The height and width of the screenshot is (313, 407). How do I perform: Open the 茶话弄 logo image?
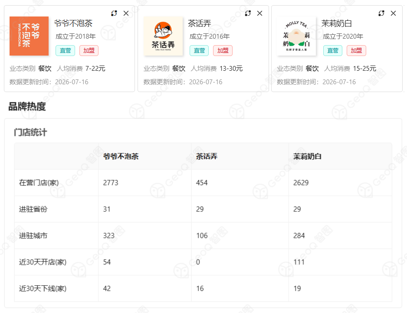coord(163,36)
